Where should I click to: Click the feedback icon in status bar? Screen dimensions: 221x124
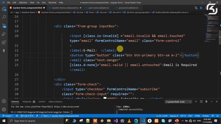[x=213, y=116]
